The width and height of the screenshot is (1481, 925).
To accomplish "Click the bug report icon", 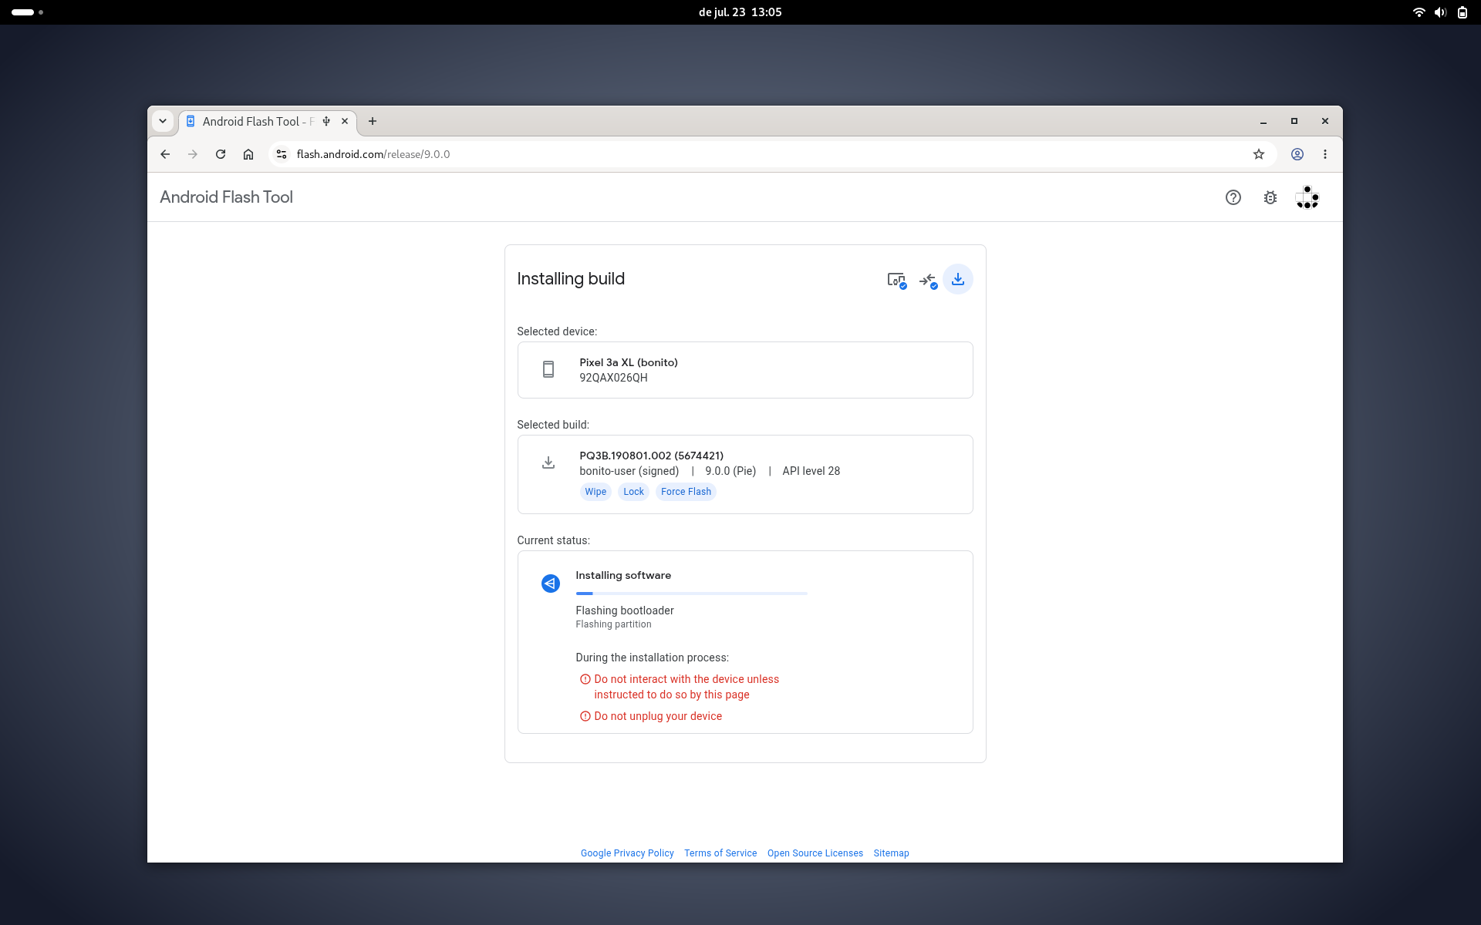I will tap(1270, 197).
